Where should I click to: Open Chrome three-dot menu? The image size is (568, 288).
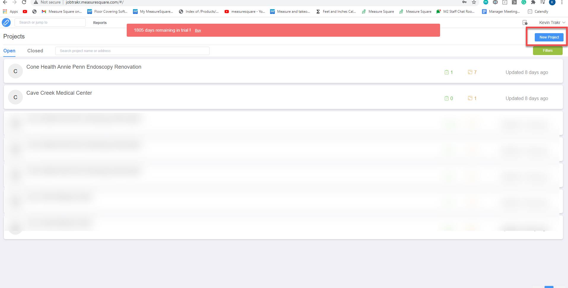tap(562, 2)
